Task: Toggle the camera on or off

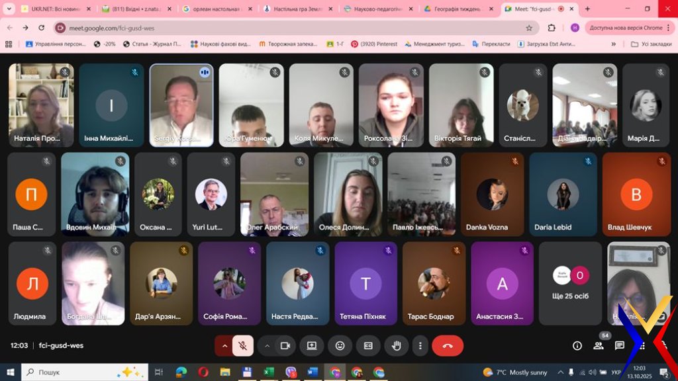Action: [x=285, y=345]
